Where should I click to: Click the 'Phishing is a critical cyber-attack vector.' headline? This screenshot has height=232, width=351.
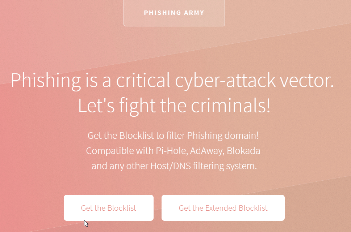[172, 81]
